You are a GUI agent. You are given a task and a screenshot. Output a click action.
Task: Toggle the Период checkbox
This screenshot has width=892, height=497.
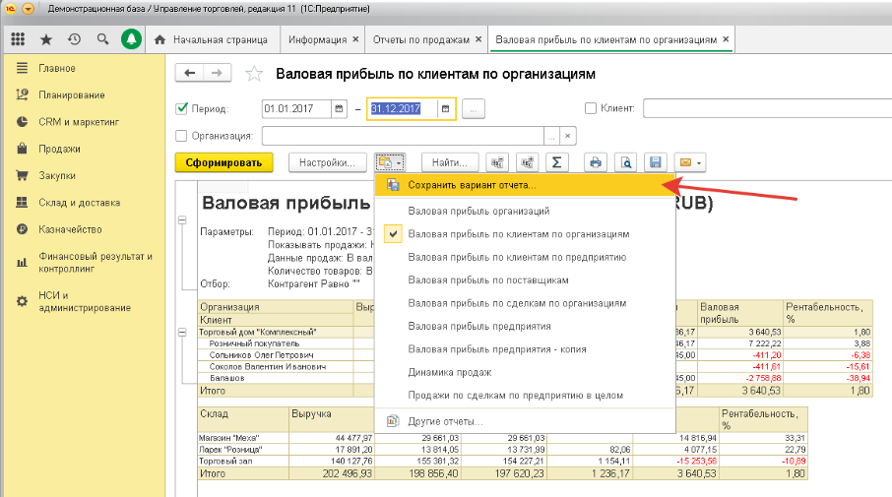[x=181, y=109]
